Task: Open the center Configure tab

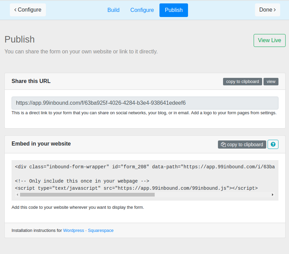Action: [x=142, y=10]
